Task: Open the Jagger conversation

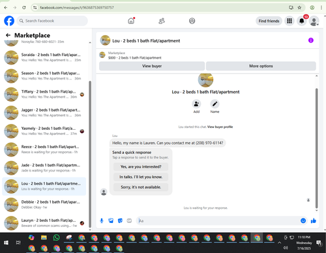Action: tap(44, 113)
